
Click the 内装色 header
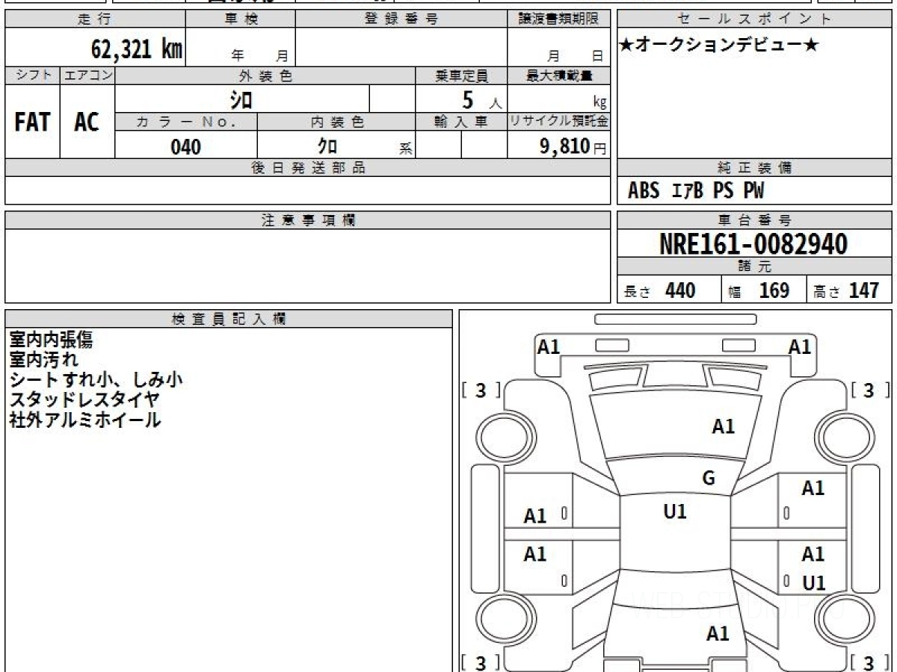[336, 122]
